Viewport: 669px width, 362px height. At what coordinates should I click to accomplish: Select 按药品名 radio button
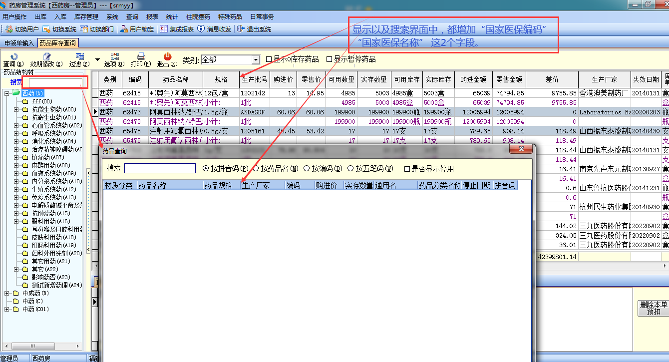[256, 169]
